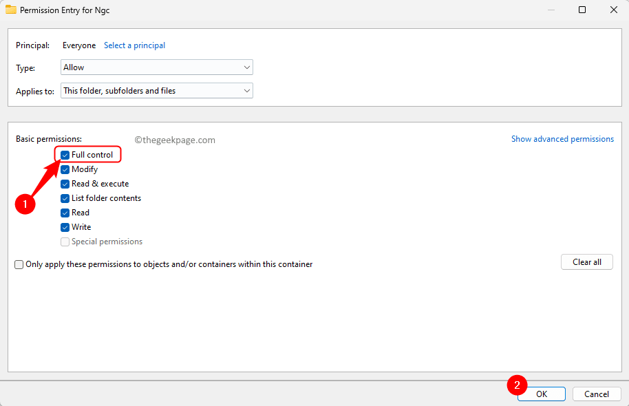Minimize the Permission Entry window
Screen dimensions: 629x406
tap(551, 10)
